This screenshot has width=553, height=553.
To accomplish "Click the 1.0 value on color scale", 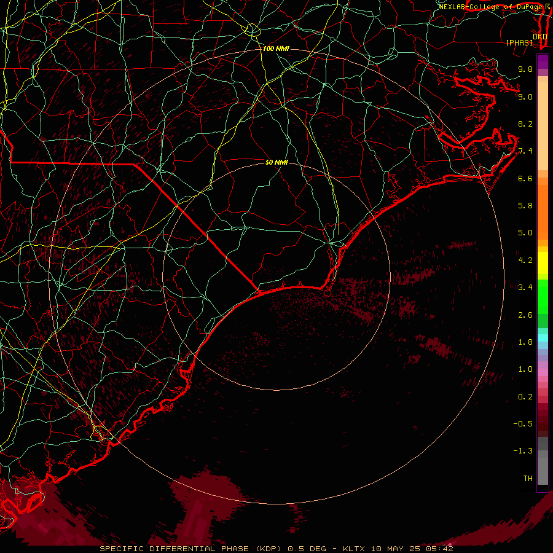I will [x=525, y=369].
